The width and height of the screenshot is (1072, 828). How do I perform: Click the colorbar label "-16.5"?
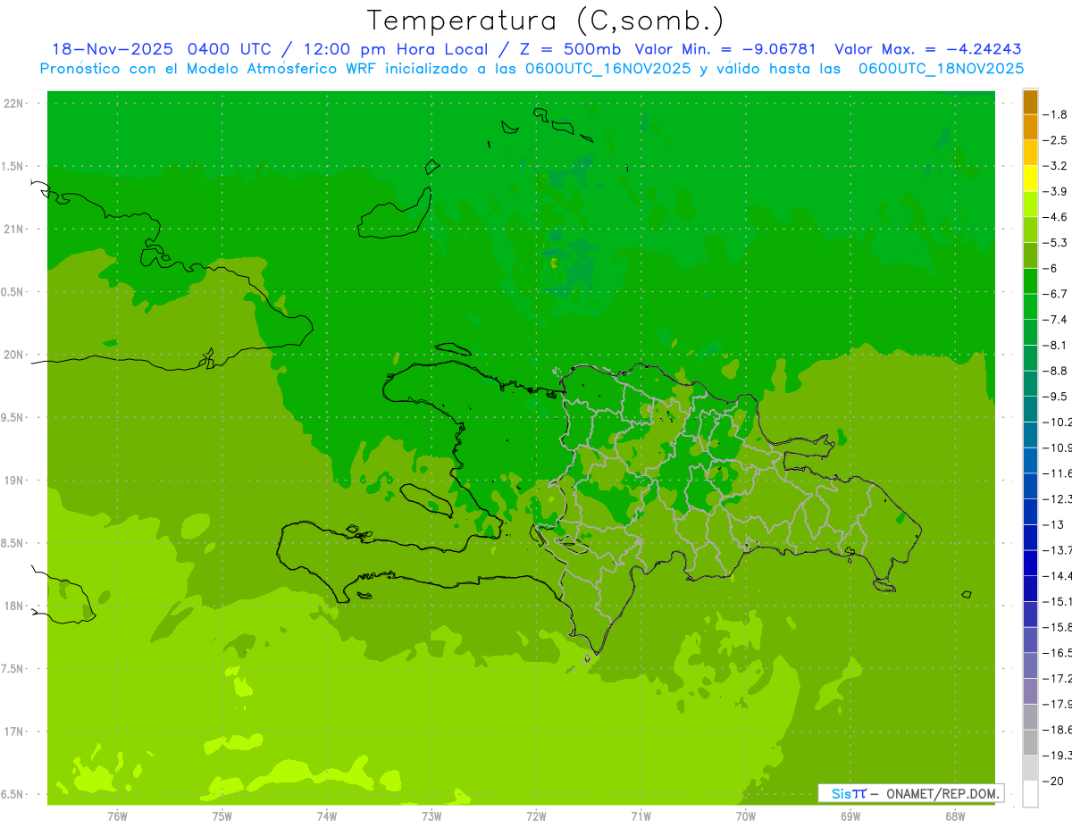[x=1058, y=653]
